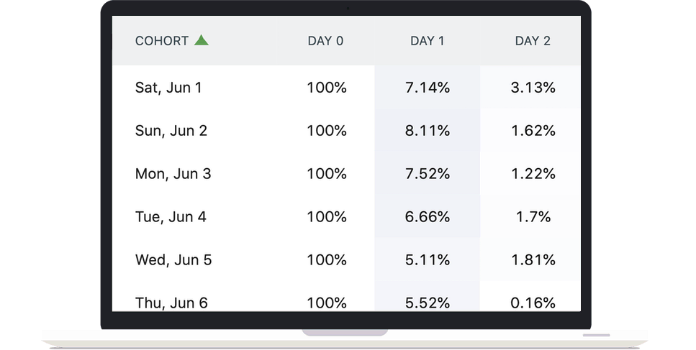Open the Sat, Jun 1 cohort row
The image size is (696, 350).
tap(168, 88)
